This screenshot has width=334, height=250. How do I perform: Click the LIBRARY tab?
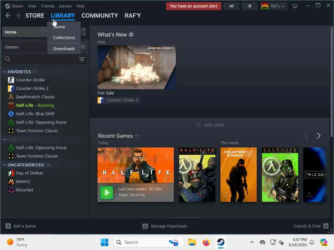pyautogui.click(x=63, y=16)
